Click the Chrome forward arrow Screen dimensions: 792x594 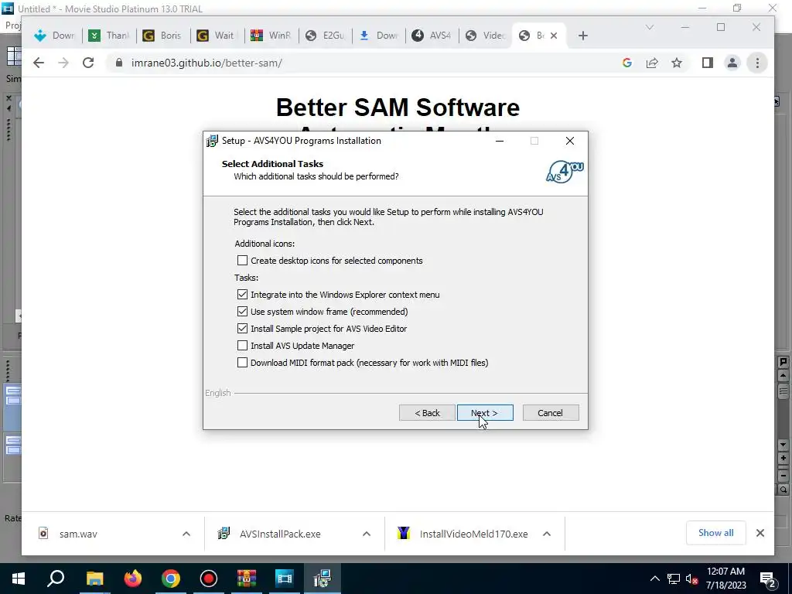tap(63, 63)
